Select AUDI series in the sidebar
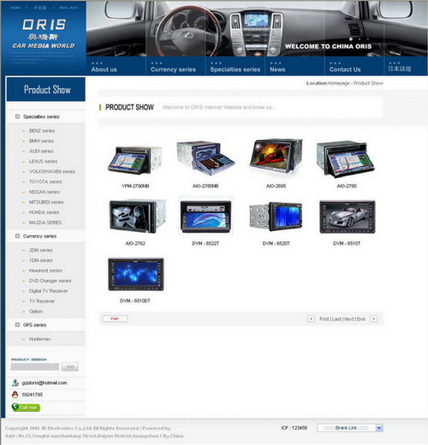Viewport: 428px width, 445px height. point(41,151)
